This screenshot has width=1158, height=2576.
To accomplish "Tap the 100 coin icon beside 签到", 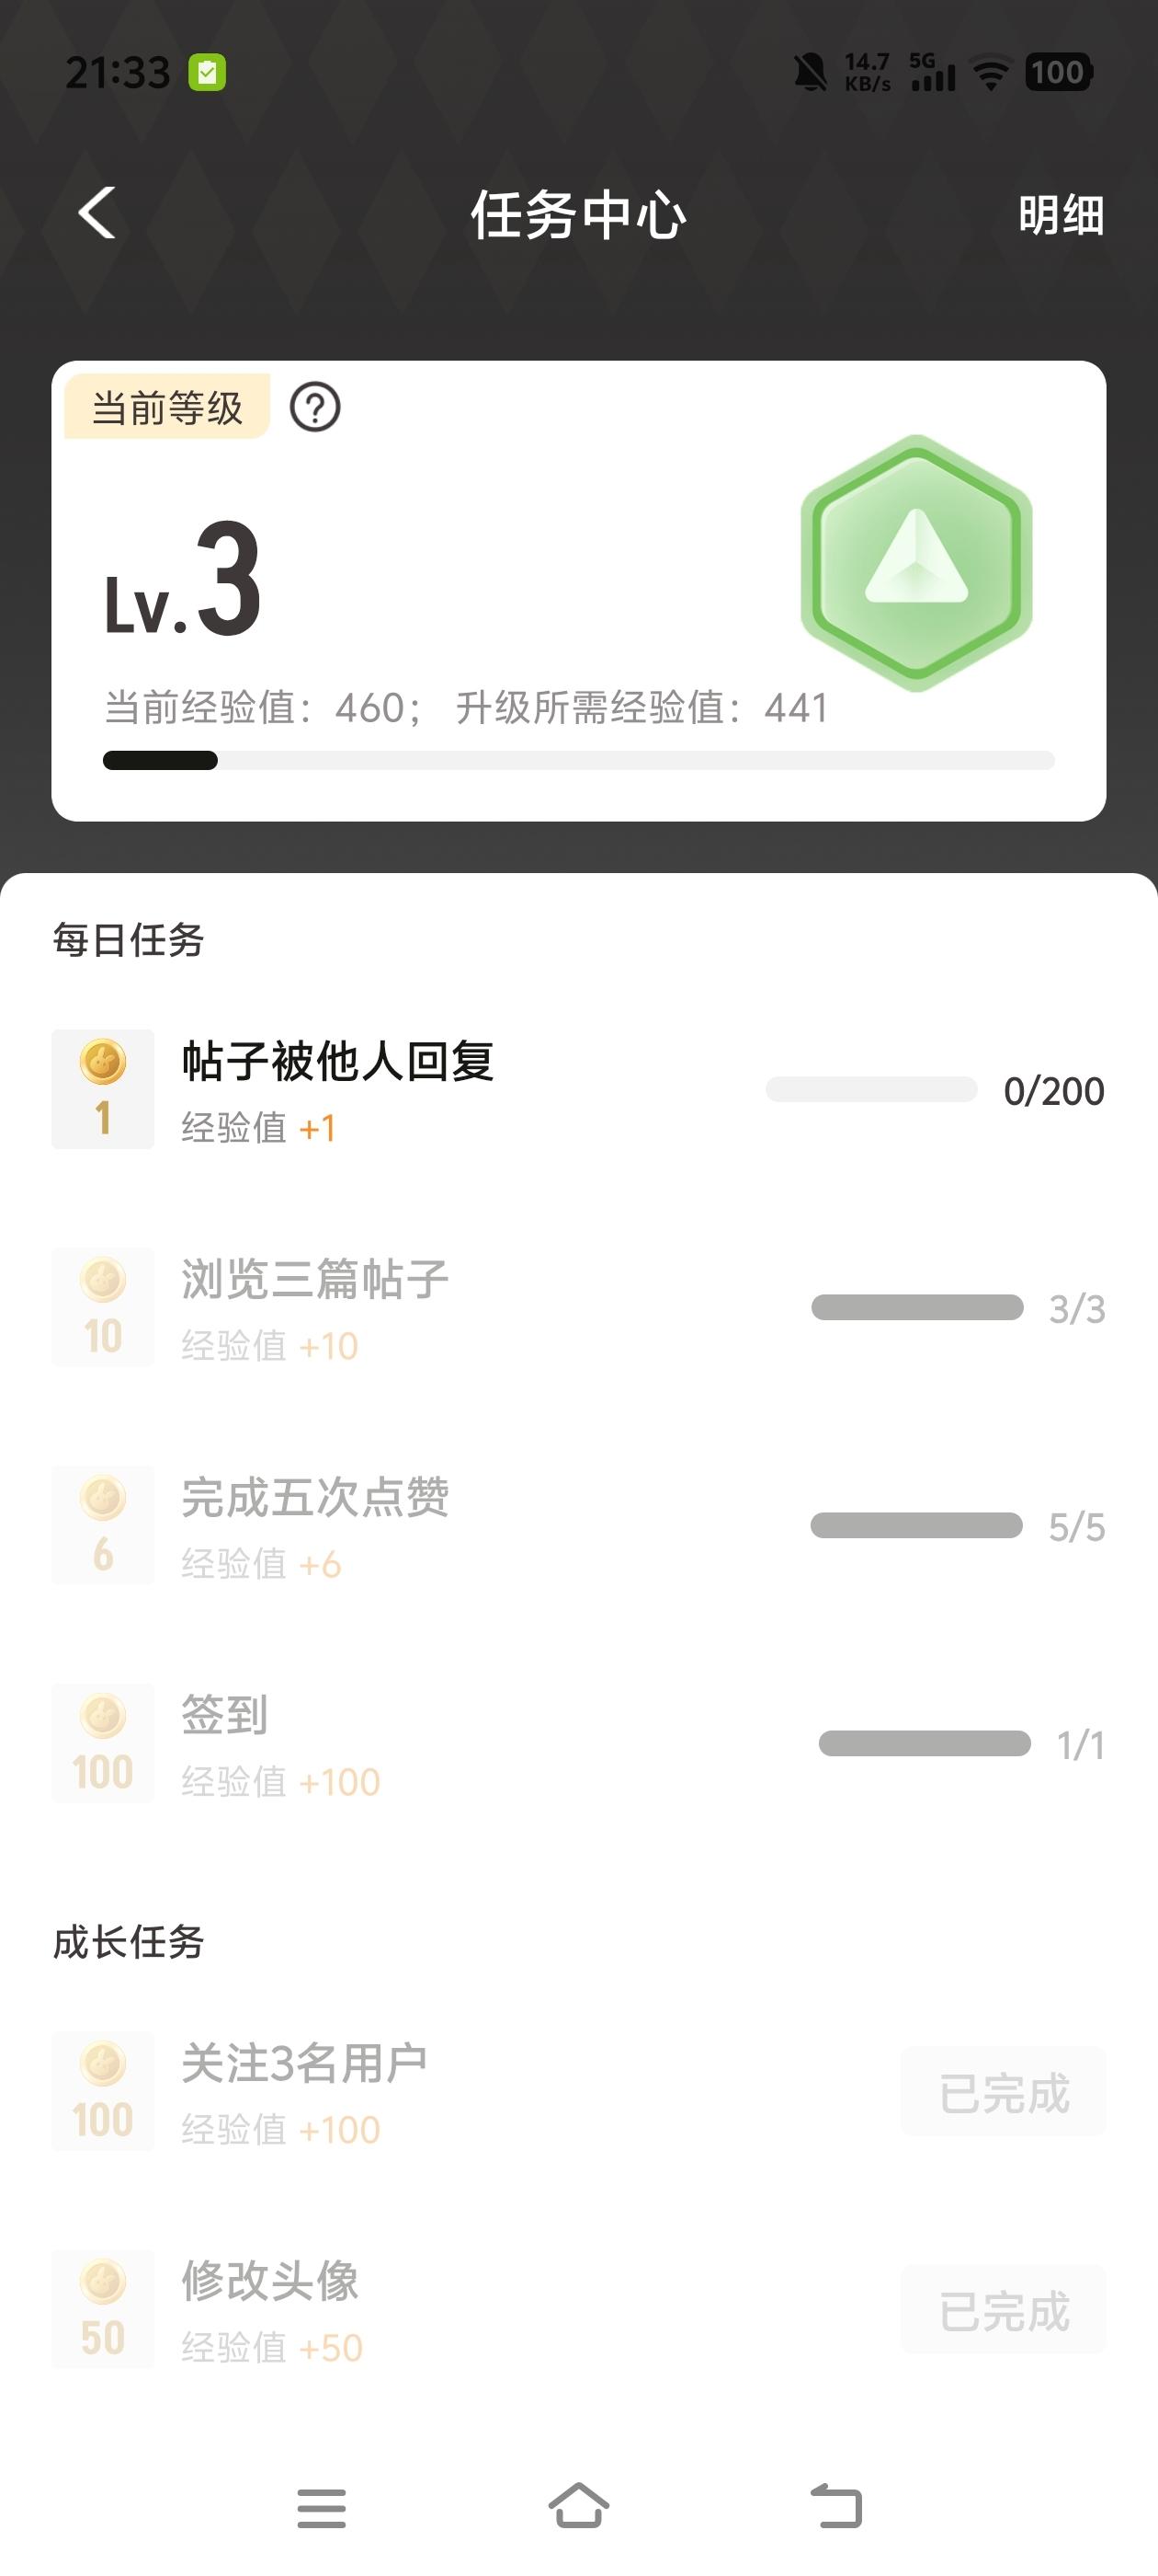I will 103,1743.
